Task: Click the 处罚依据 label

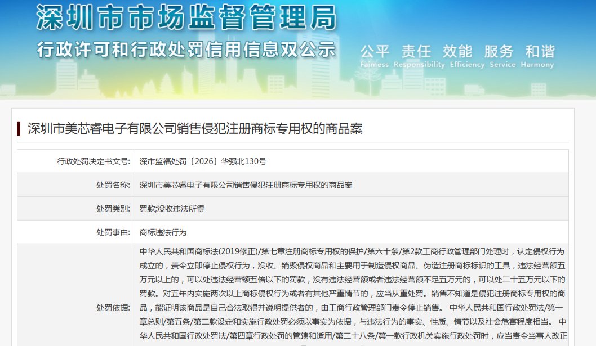Action: (x=113, y=308)
